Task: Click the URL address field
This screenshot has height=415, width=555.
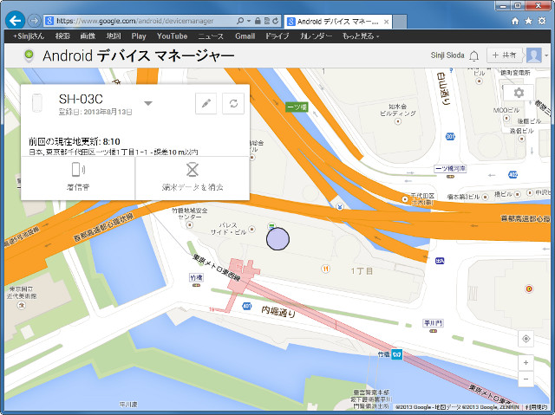Action: pyautogui.click(x=135, y=21)
